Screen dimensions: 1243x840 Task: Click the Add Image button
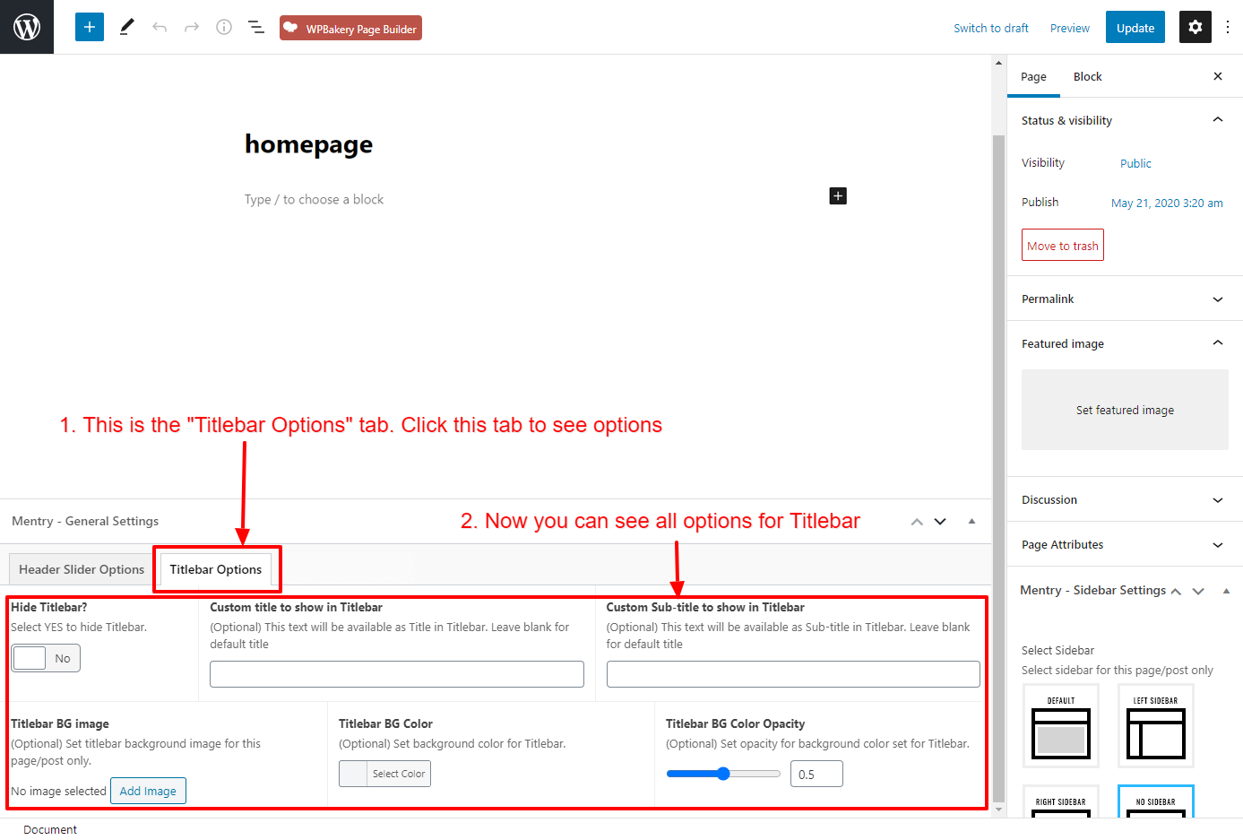click(148, 791)
